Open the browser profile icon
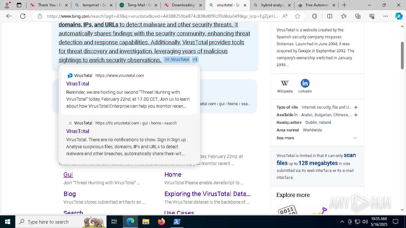406x228 pixels. (x=7, y=5)
